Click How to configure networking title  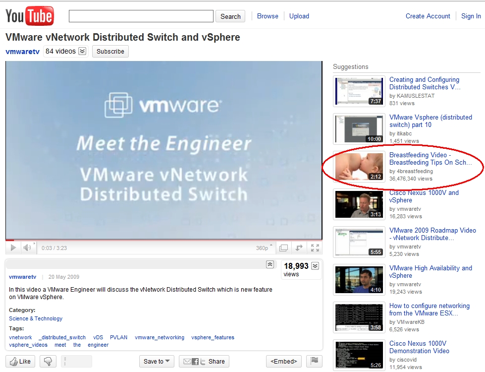tap(430, 310)
